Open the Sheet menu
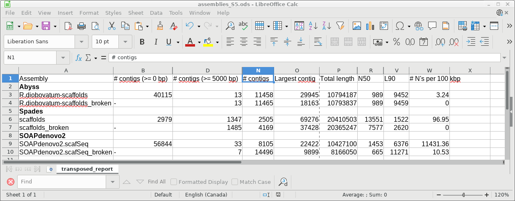Image resolution: width=515 pixels, height=201 pixels. click(136, 13)
